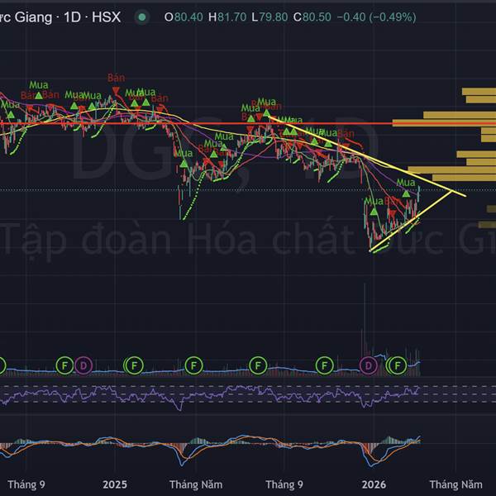Click the low value L79.80
This screenshot has height=496, width=496.
(269, 17)
